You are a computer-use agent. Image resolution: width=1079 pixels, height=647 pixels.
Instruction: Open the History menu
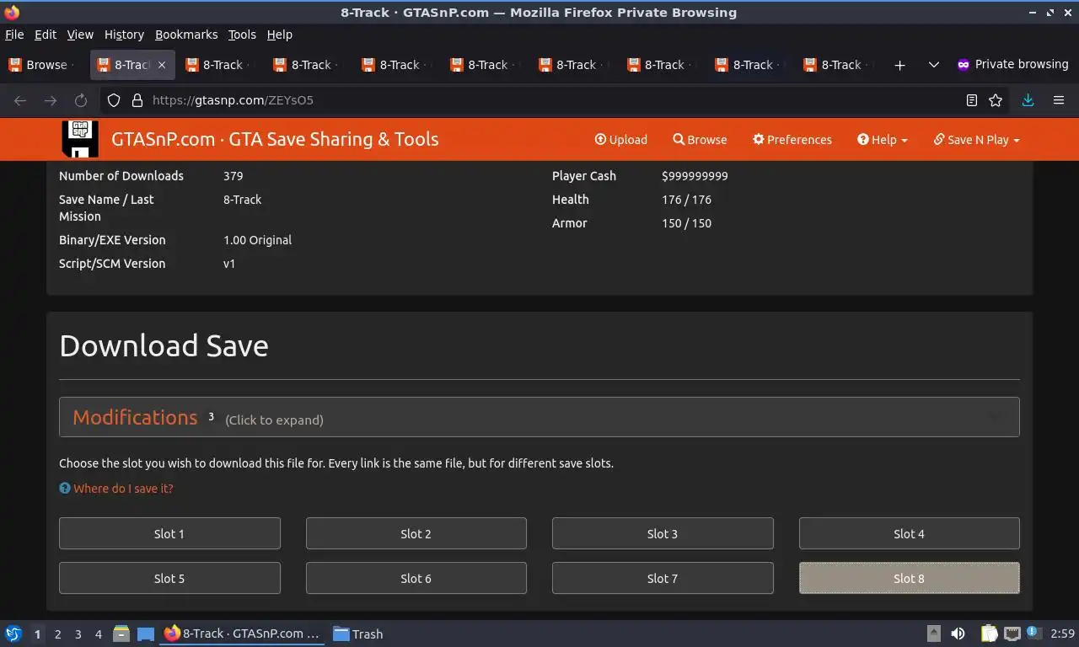tap(124, 35)
